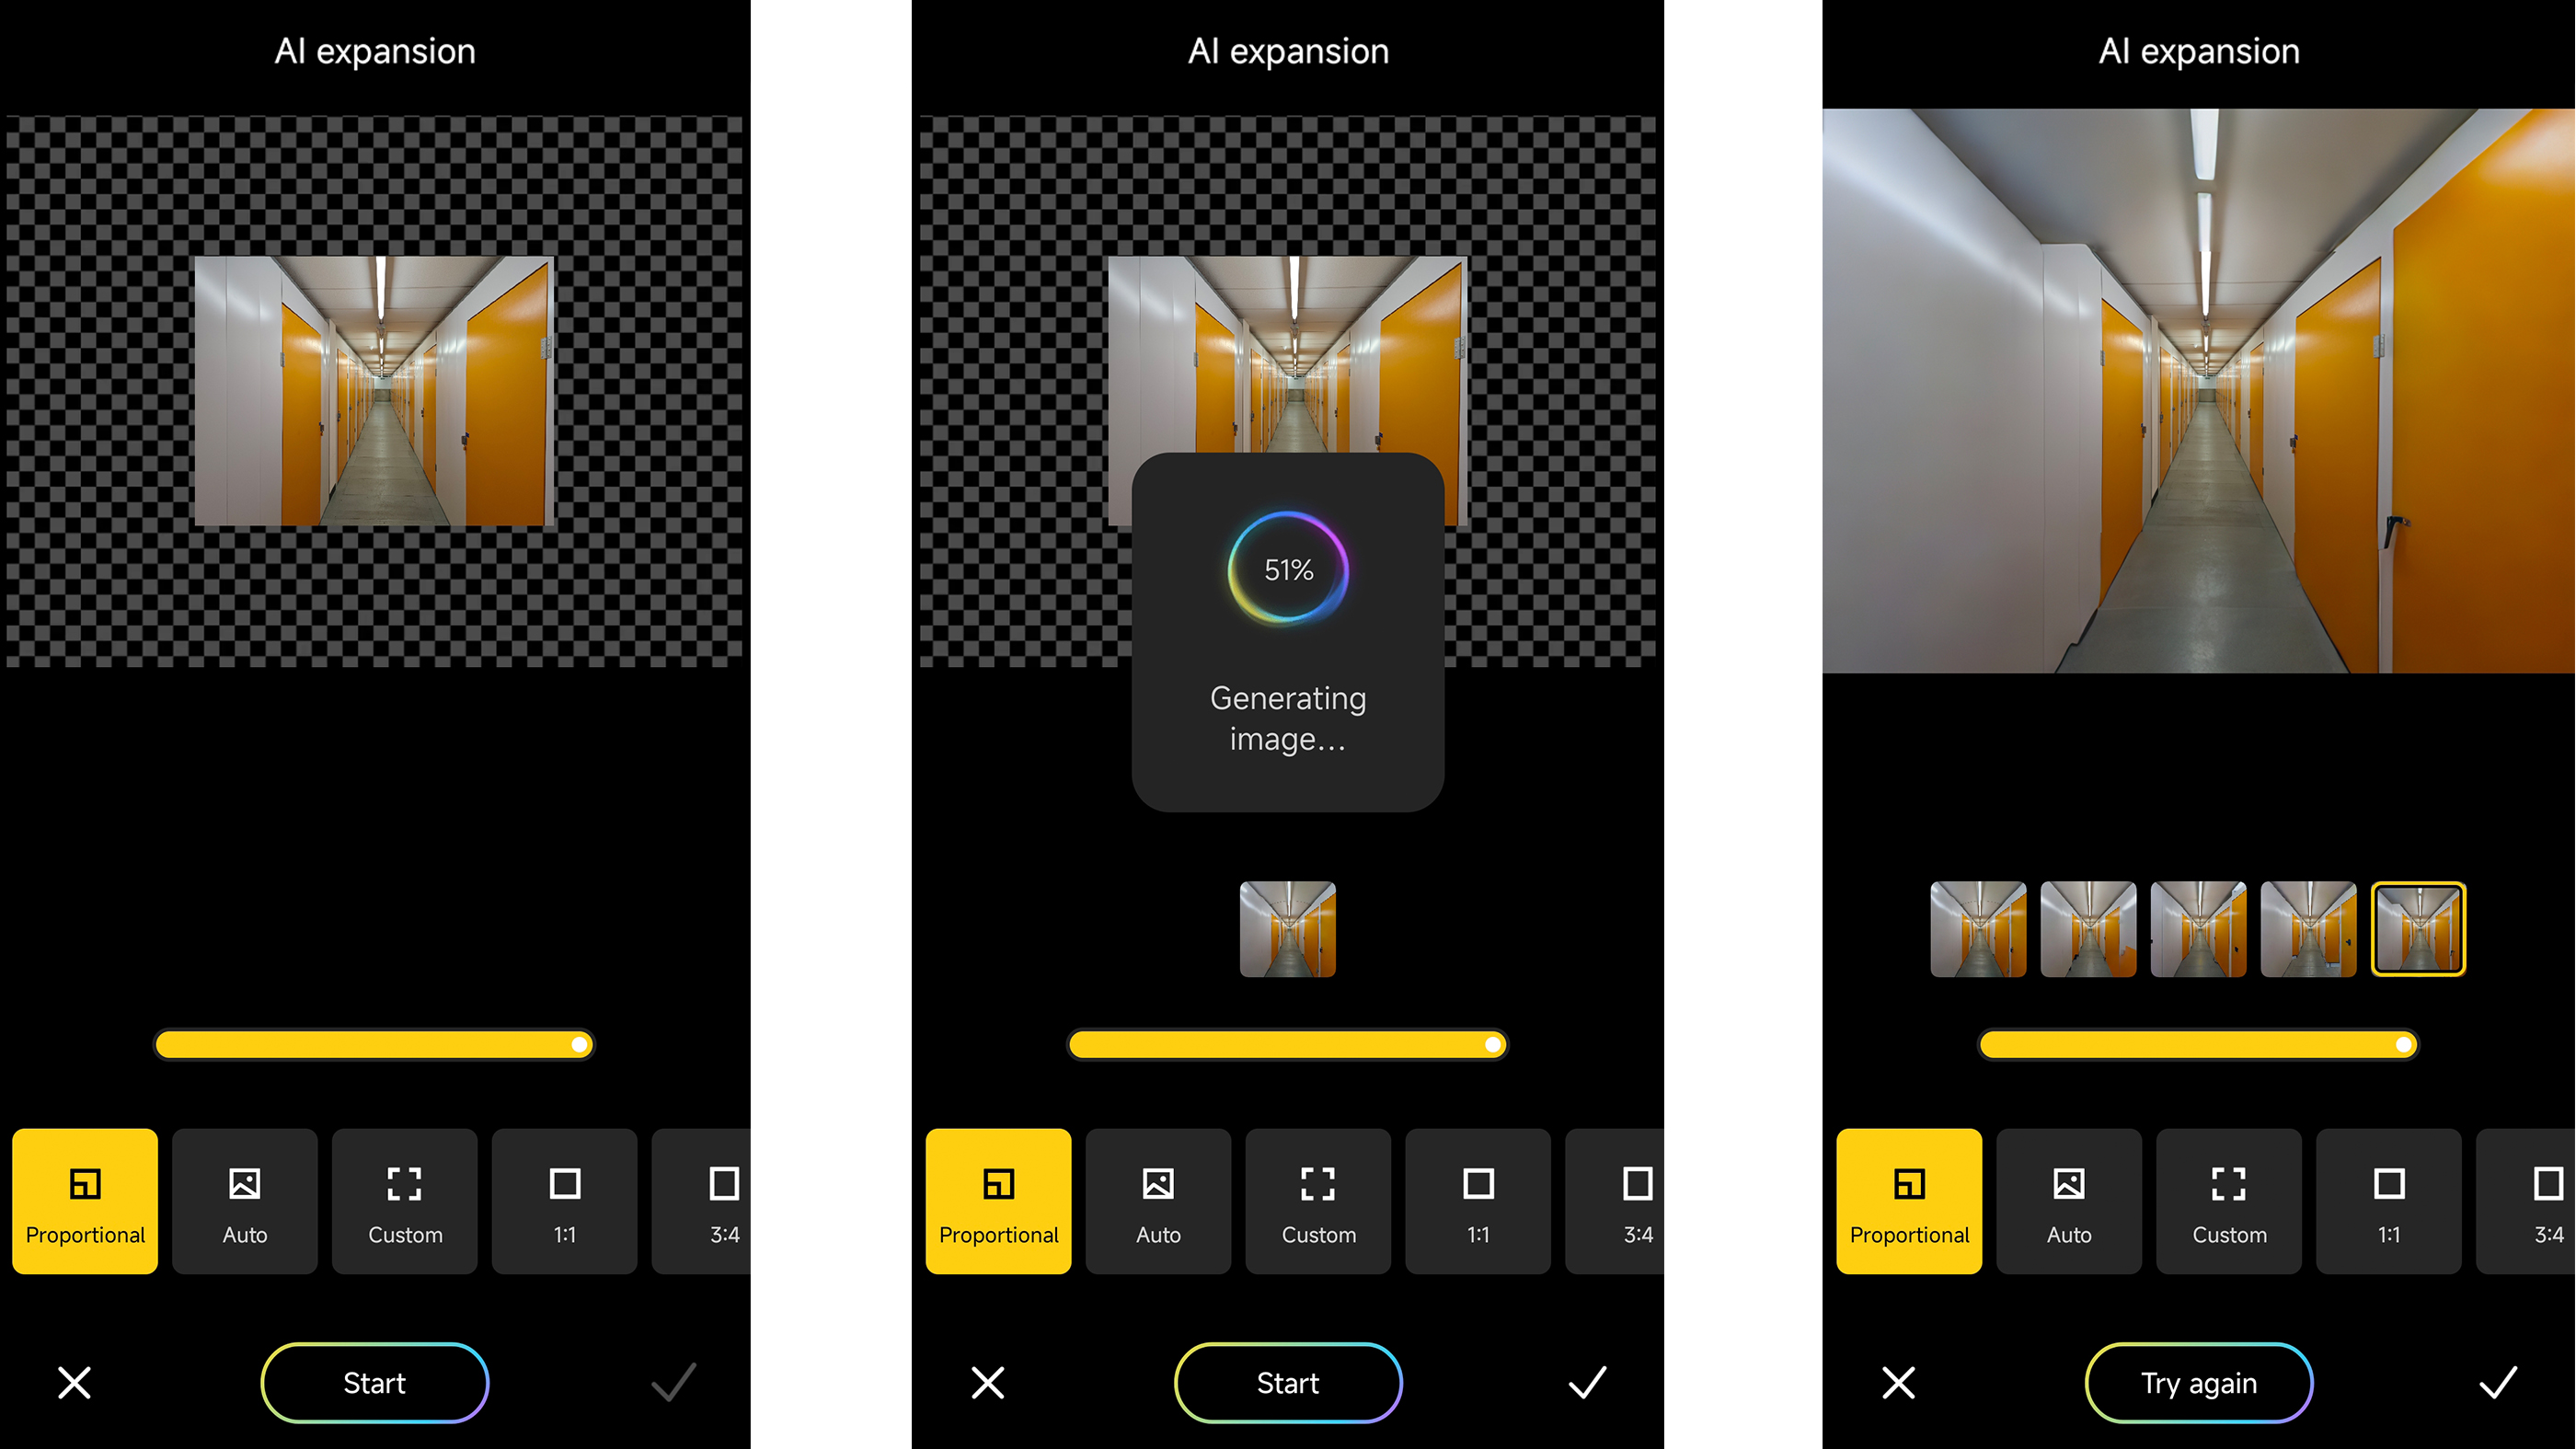Click the cancel X button on left panel
The image size is (2576, 1449).
tap(73, 1382)
